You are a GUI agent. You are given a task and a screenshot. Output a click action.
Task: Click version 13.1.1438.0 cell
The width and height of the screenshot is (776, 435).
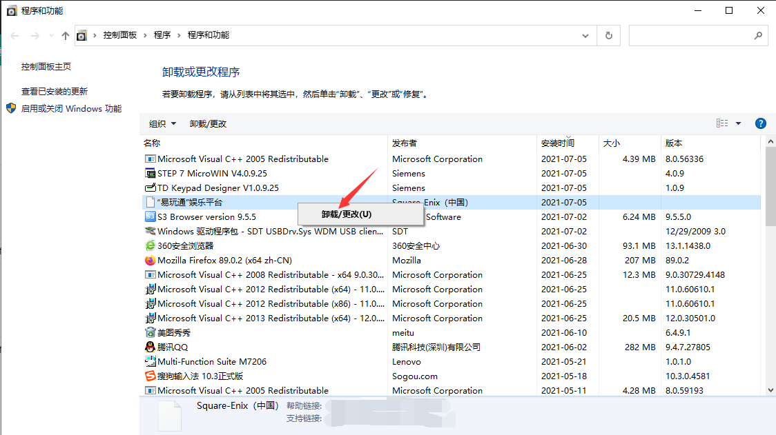coord(688,245)
